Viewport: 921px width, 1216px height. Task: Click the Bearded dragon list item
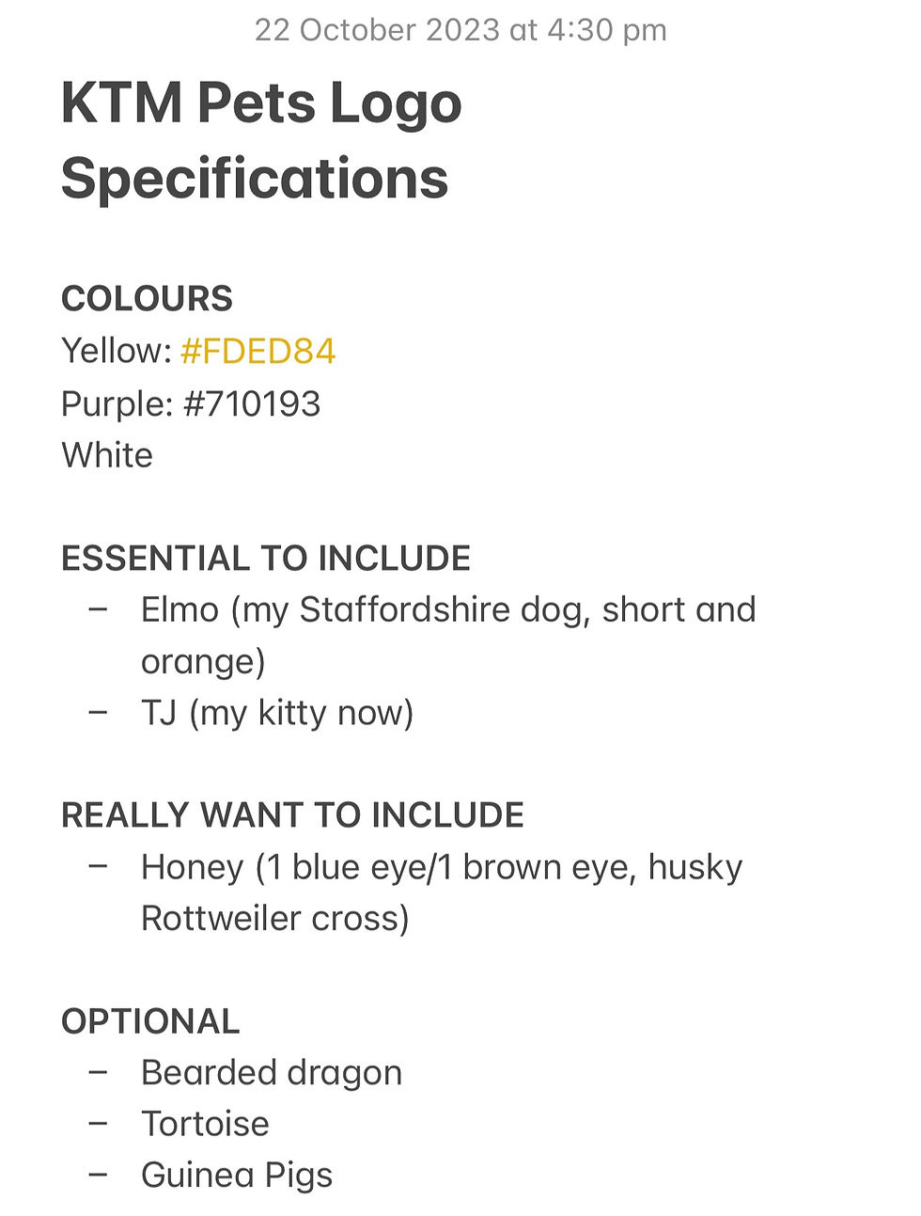click(272, 1073)
